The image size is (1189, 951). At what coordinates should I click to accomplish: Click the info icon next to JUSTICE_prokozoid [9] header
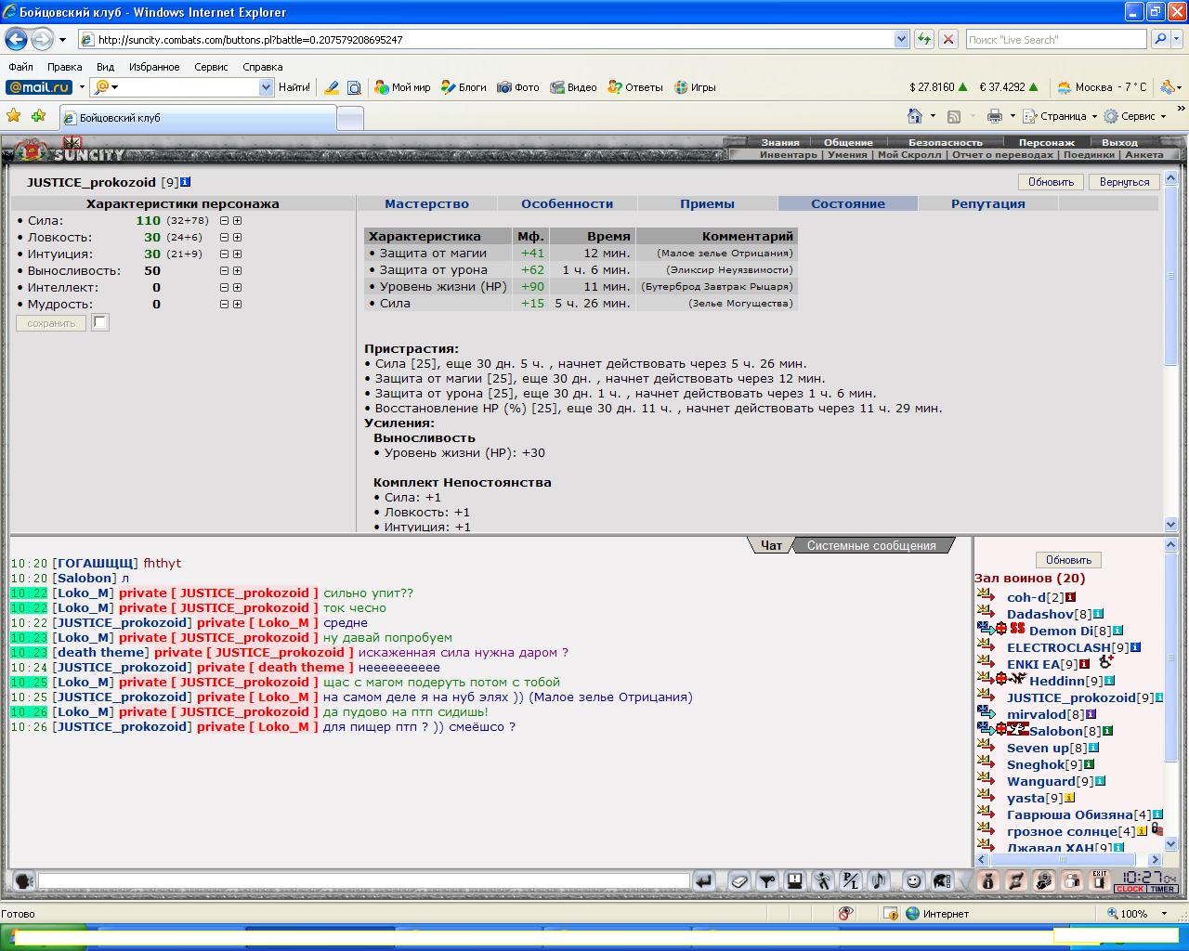[186, 182]
